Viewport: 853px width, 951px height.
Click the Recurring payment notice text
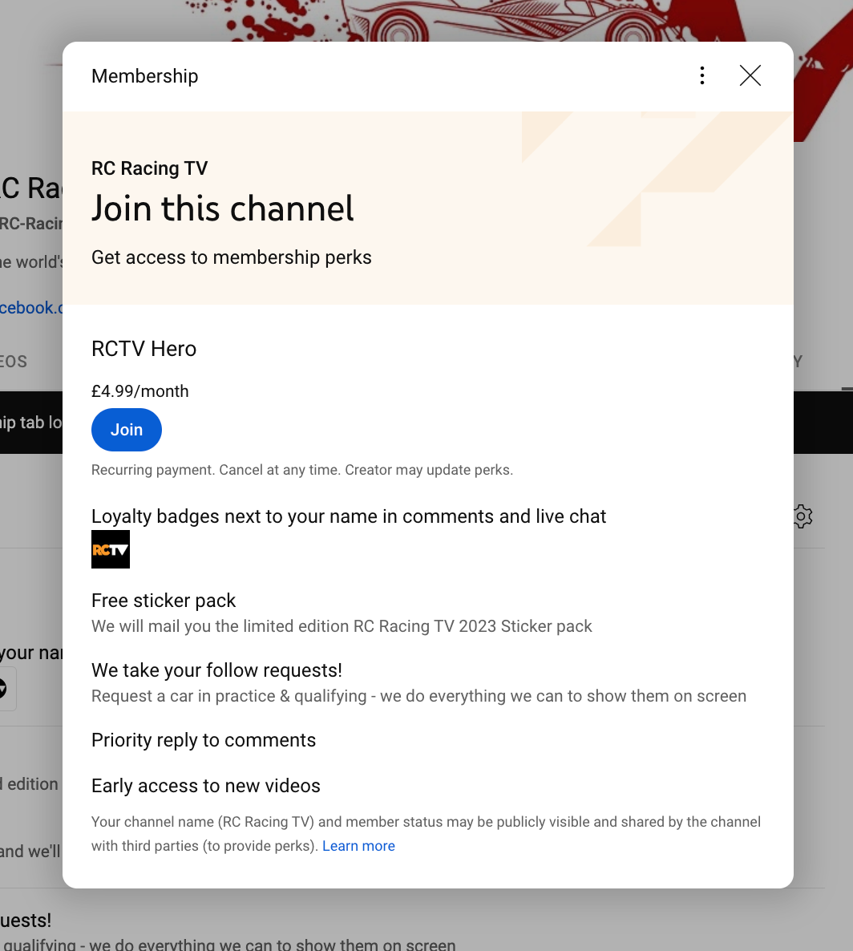(x=302, y=470)
